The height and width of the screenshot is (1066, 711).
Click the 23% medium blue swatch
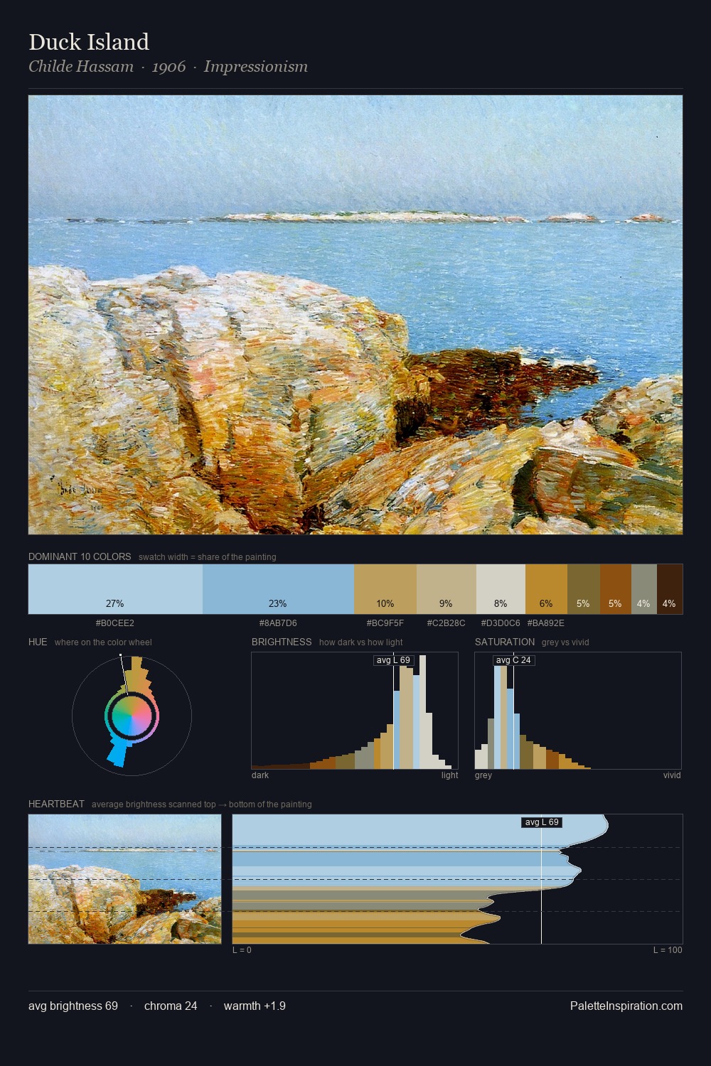(x=278, y=588)
